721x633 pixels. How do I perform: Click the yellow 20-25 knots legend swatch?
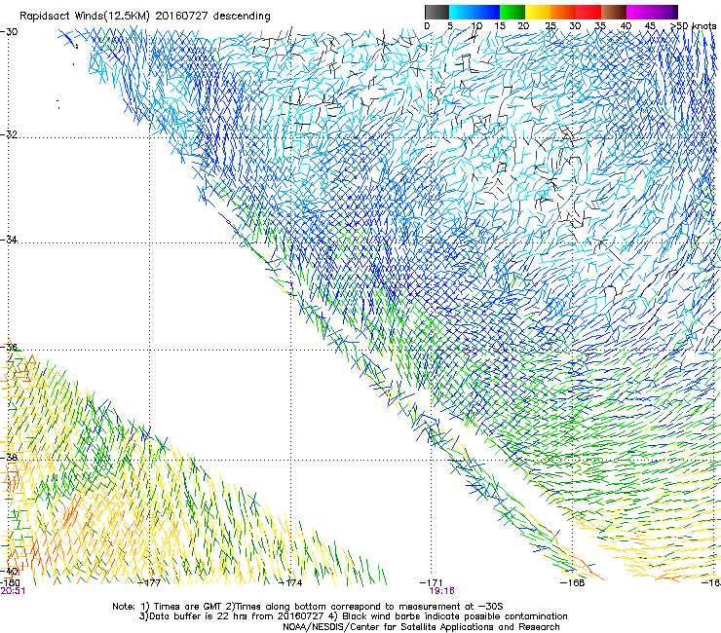click(x=538, y=12)
